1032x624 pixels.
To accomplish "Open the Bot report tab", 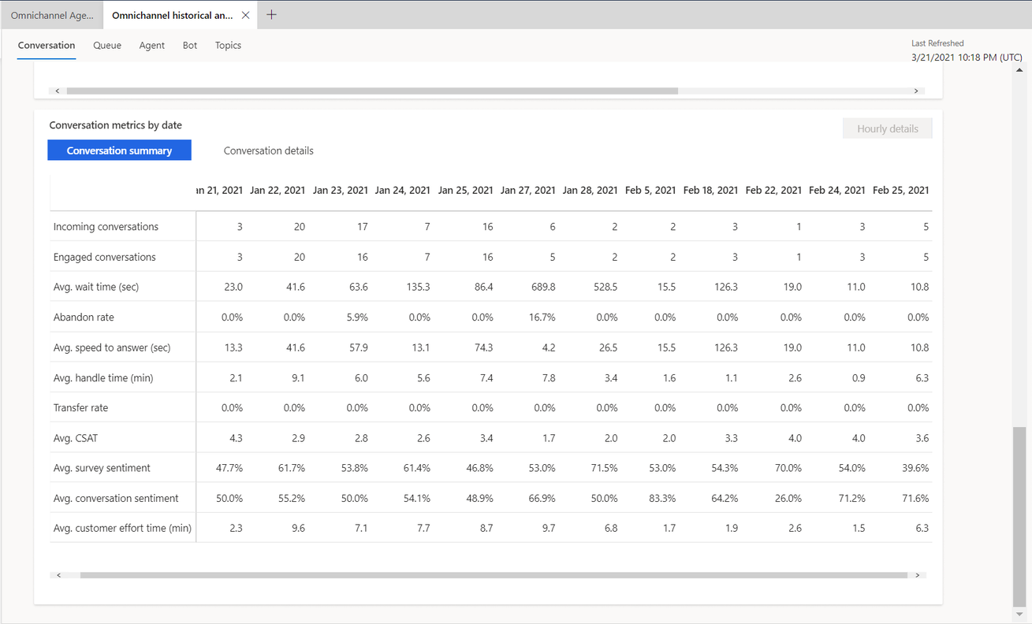I will tap(190, 46).
